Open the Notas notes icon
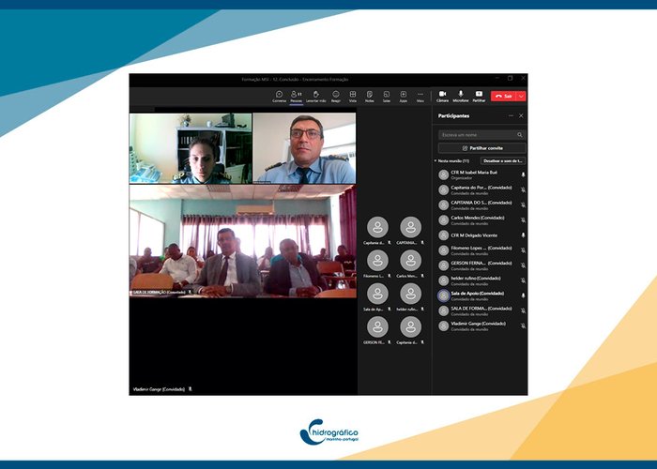 pyautogui.click(x=370, y=95)
